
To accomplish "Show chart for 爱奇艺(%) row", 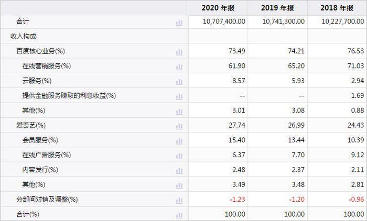I will click(x=179, y=126).
